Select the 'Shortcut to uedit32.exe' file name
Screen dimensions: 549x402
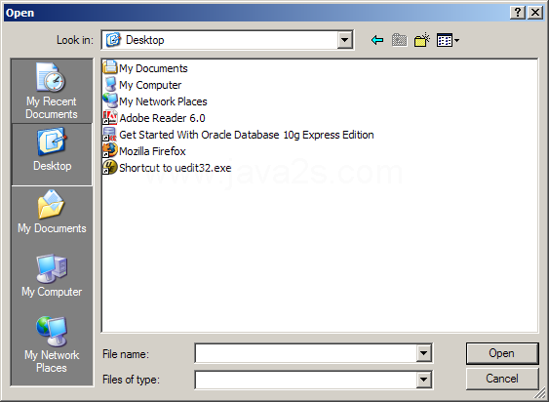pos(176,168)
